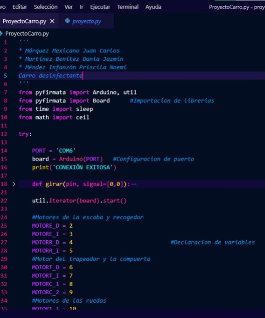This screenshot has height=318, width=265.
Task: Click the 'MOTORC_1 = 8' line
Action: tap(52, 284)
